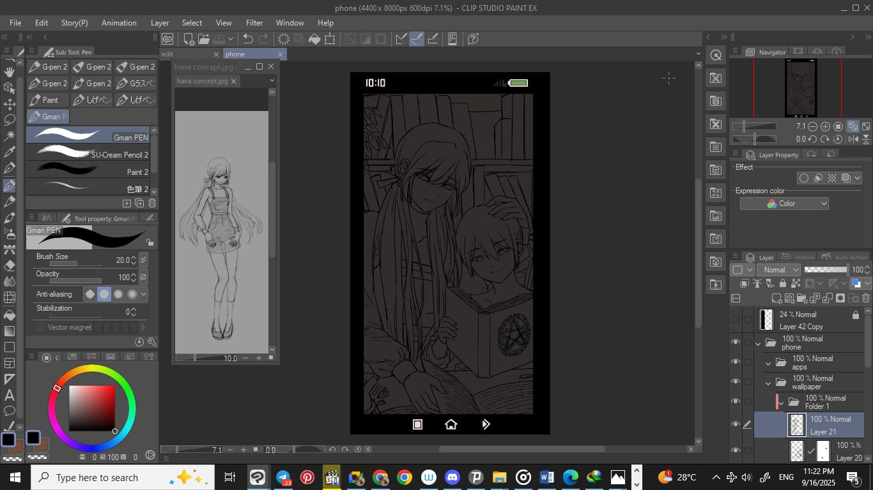Screen dimensions: 873x490
Task: Select the Text tool in the toolbar
Action: pyautogui.click(x=10, y=396)
